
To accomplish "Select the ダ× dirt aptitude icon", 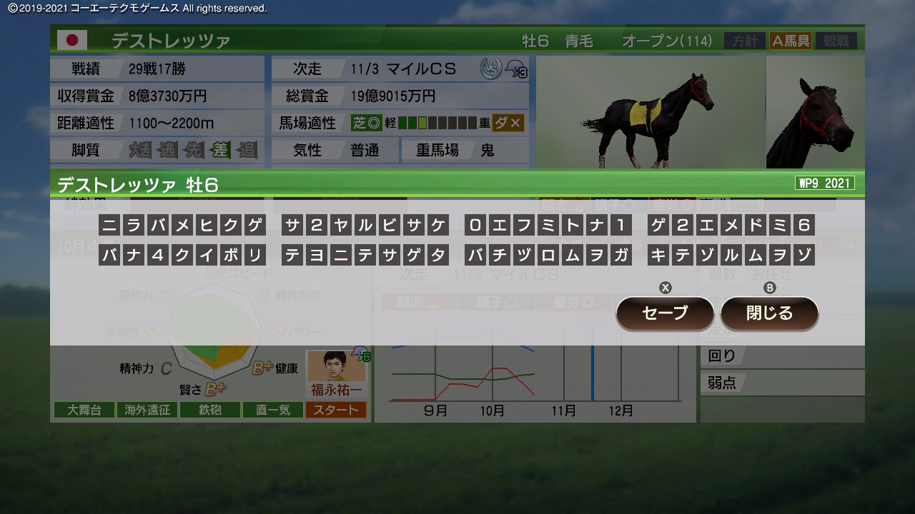I will click(508, 123).
